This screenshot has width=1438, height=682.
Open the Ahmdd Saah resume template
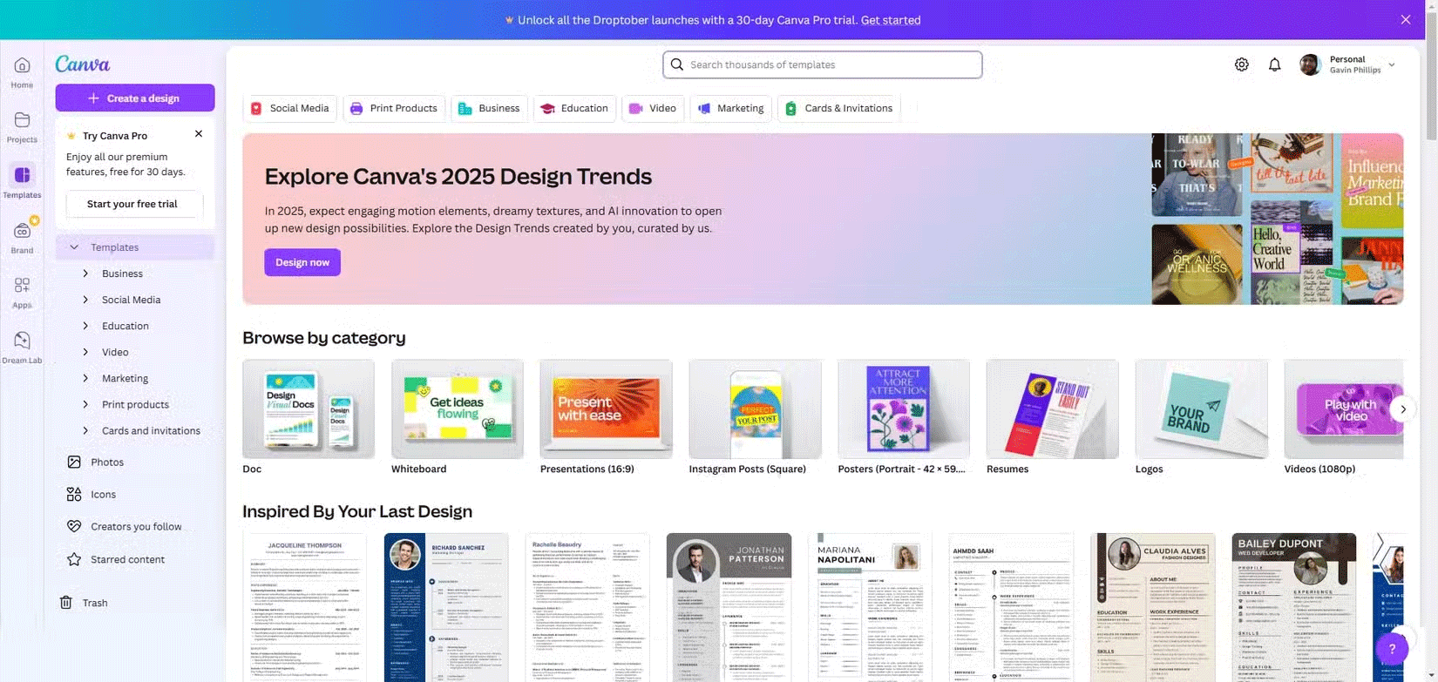pos(1012,607)
